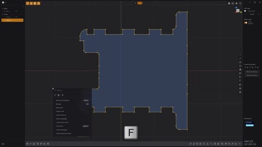262x147 pixels.
Task: Select the second orange selection-mode icon
Action: tap(31, 3)
